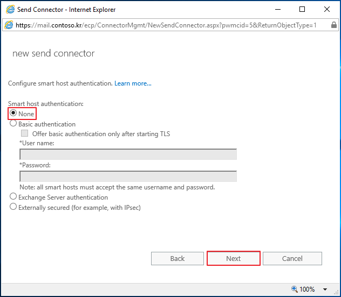This screenshot has height=297, width=341.
Task: Click the Internet Explorer icon in title bar
Action: click(10, 10)
